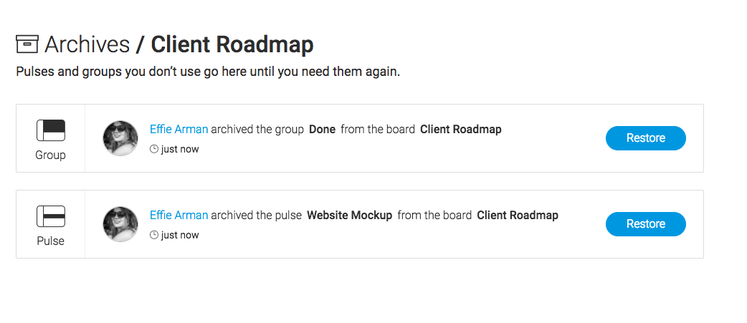Select the bold Done group name
This screenshot has height=323, width=747.
click(323, 129)
